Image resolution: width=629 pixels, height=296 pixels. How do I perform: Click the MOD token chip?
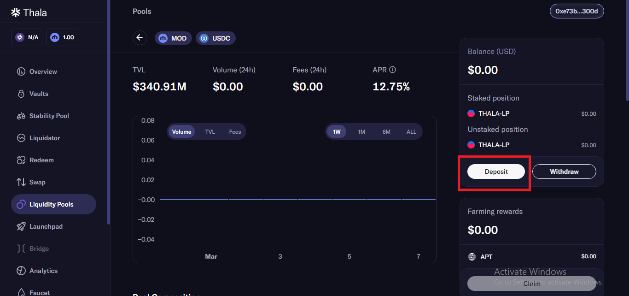[x=173, y=38]
